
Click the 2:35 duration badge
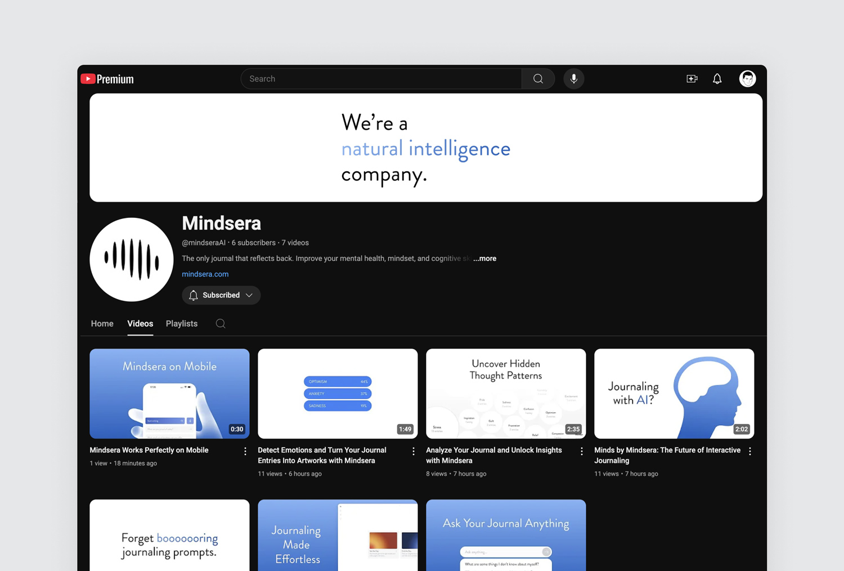coord(573,429)
